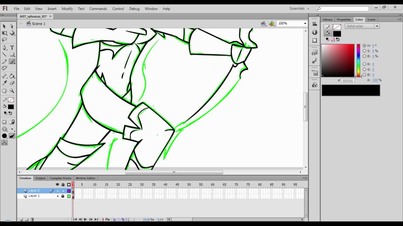Select the Brush tool
This screenshot has height=226, width=403.
(x=12, y=62)
